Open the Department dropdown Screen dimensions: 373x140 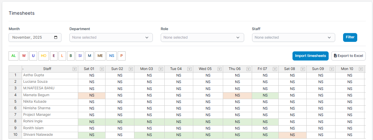[111, 37]
